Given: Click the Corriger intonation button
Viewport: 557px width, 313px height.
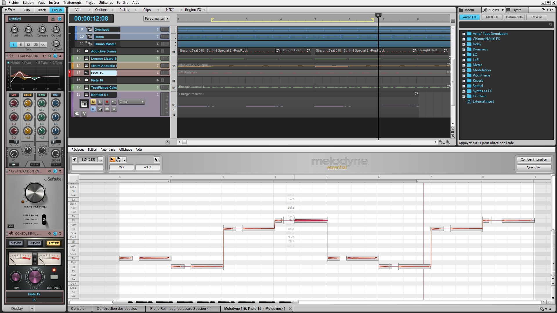Looking at the screenshot, I should point(534,159).
